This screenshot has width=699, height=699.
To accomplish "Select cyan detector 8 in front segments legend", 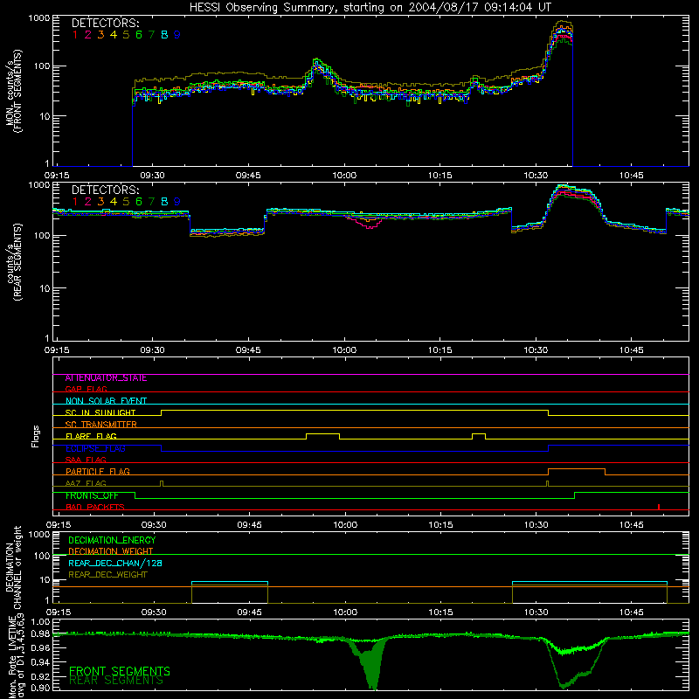I will [x=164, y=35].
